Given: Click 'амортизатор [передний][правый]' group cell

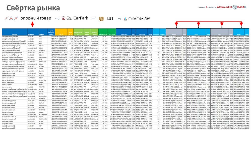Looking at the screenshot, I should (14, 44).
